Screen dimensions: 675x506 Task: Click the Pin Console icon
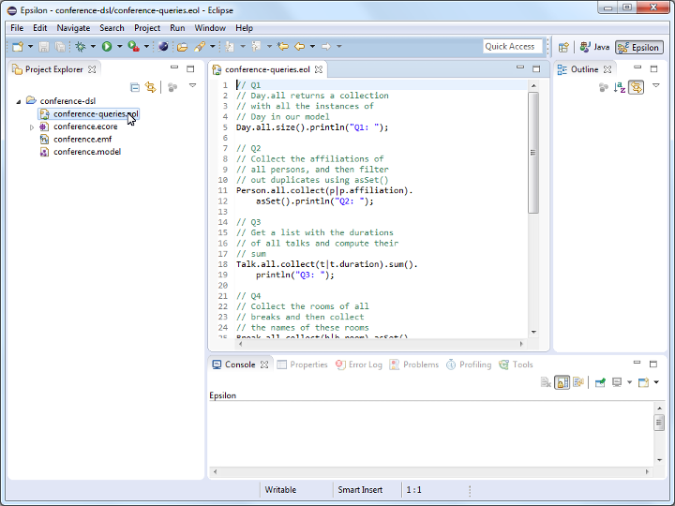point(598,382)
